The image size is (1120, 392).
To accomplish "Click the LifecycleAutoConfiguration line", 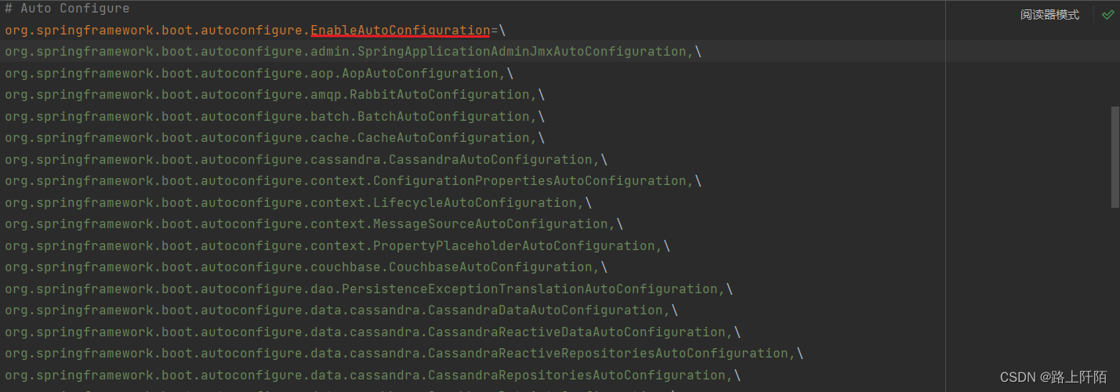I will [298, 203].
